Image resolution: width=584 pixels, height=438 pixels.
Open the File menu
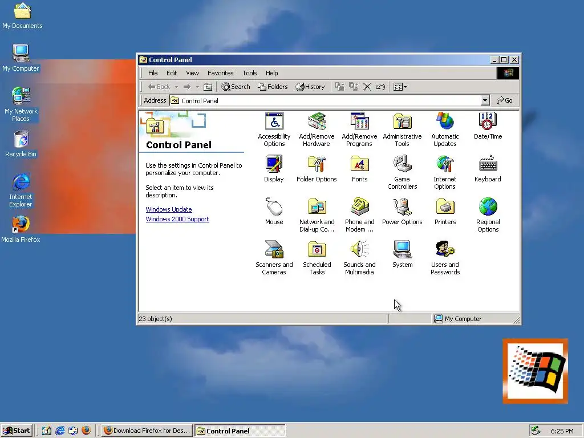[x=153, y=73]
